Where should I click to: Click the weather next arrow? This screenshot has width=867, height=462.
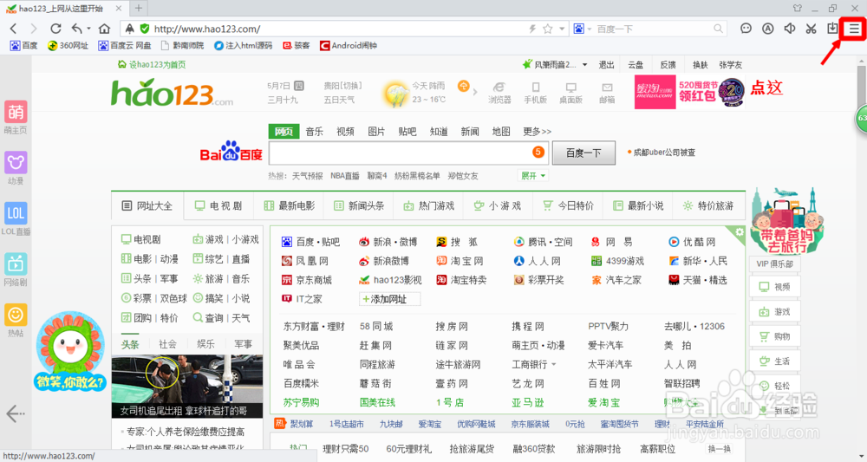pos(475,92)
